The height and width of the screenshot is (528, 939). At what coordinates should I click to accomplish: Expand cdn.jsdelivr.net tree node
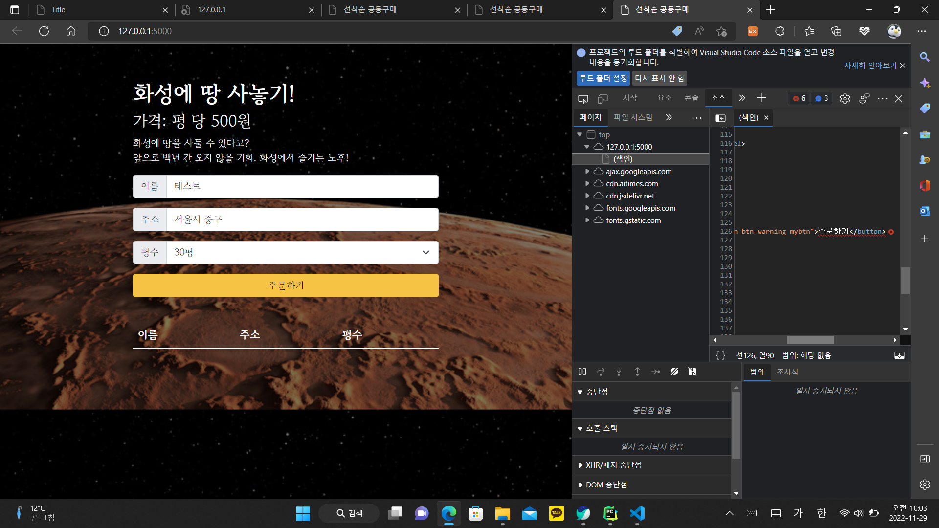587,196
